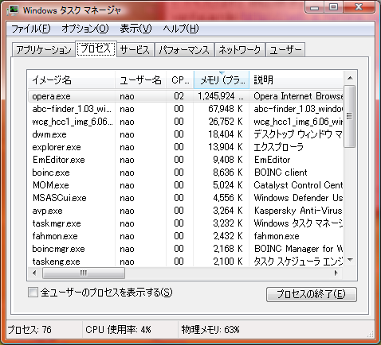Click the vertical scrollbar up arrow
The width and height of the screenshot is (381, 345).
point(350,78)
